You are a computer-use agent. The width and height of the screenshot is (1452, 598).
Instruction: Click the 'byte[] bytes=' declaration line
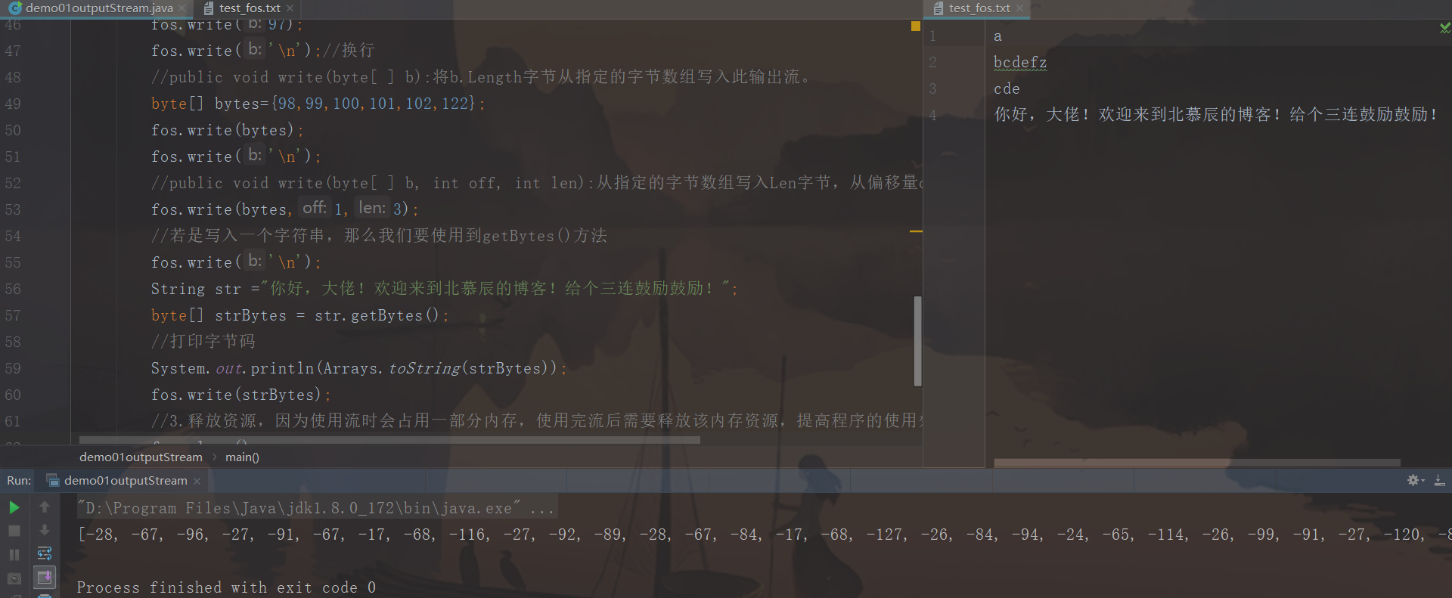pyautogui.click(x=318, y=104)
